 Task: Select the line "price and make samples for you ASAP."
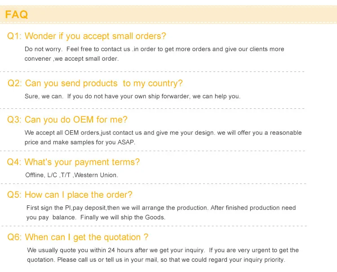pyautogui.click(x=80, y=142)
